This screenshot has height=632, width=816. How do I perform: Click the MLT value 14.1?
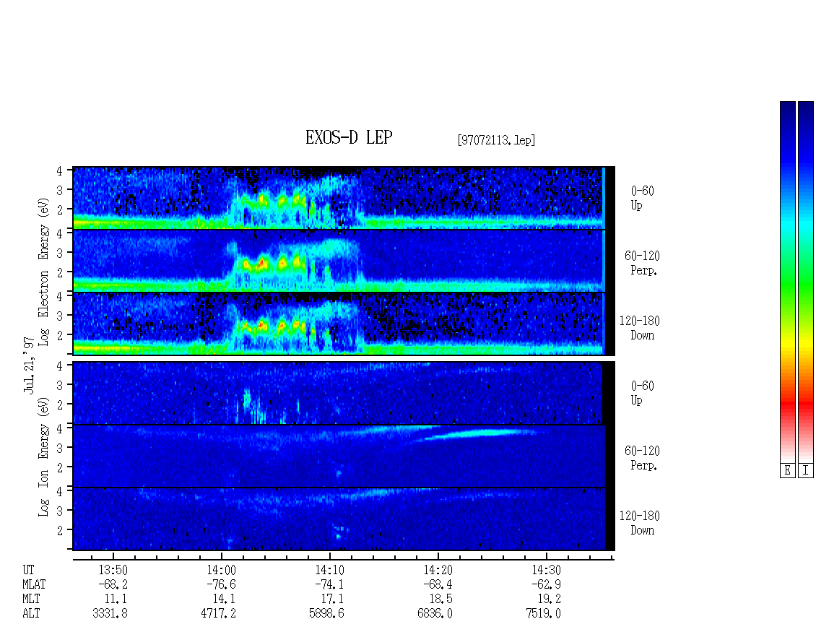click(224, 599)
